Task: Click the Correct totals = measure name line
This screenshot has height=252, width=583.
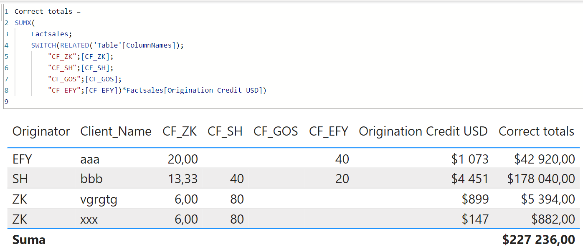Action: point(48,11)
